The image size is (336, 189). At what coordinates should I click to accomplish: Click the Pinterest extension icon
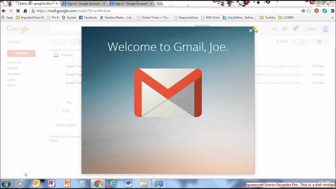tap(317, 11)
